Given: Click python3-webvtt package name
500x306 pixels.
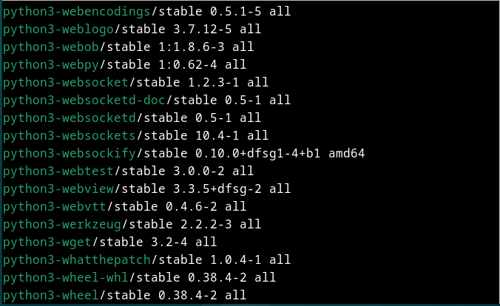Looking at the screenshot, I should click(x=55, y=206).
